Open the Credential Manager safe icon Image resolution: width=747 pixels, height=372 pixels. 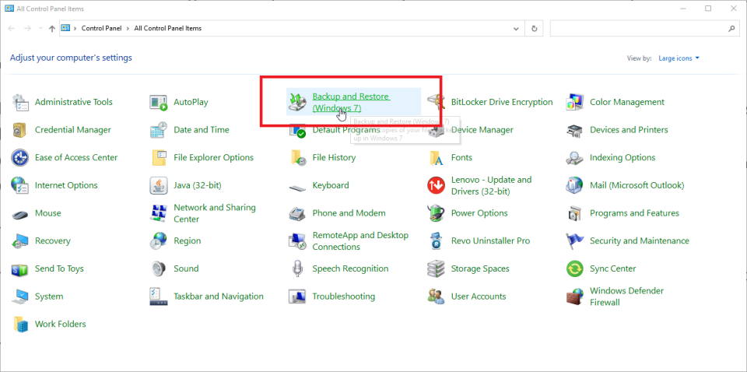point(20,129)
